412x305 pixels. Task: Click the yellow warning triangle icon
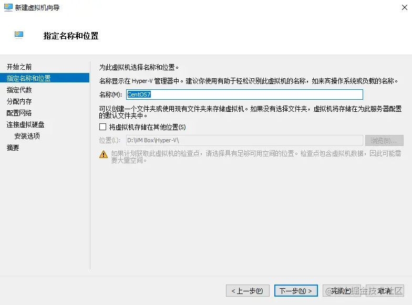(104, 154)
